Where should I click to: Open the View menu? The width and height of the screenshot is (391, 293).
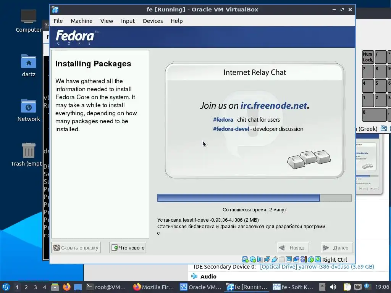point(107,21)
